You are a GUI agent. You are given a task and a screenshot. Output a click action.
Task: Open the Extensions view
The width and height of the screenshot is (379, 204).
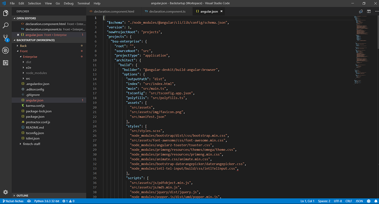click(5, 63)
